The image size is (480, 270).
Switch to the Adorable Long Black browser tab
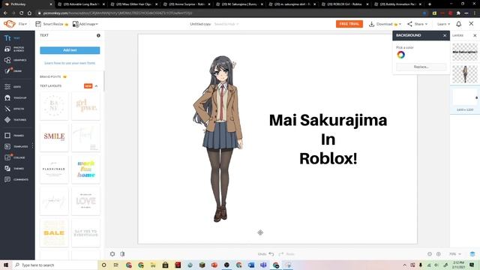coord(81,4)
